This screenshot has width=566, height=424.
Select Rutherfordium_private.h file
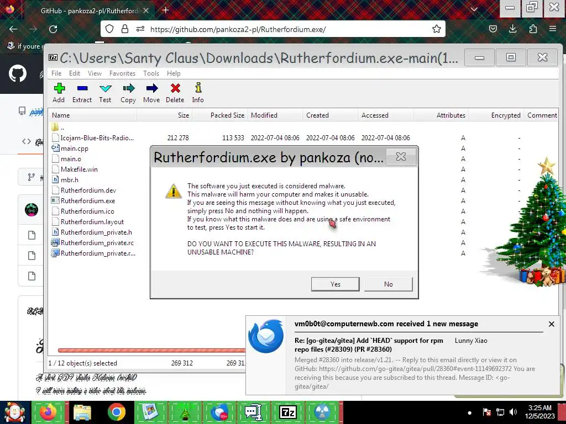click(x=96, y=232)
